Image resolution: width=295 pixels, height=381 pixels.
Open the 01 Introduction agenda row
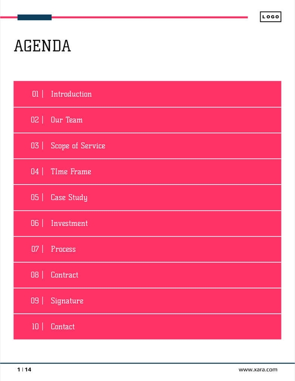[147, 94]
